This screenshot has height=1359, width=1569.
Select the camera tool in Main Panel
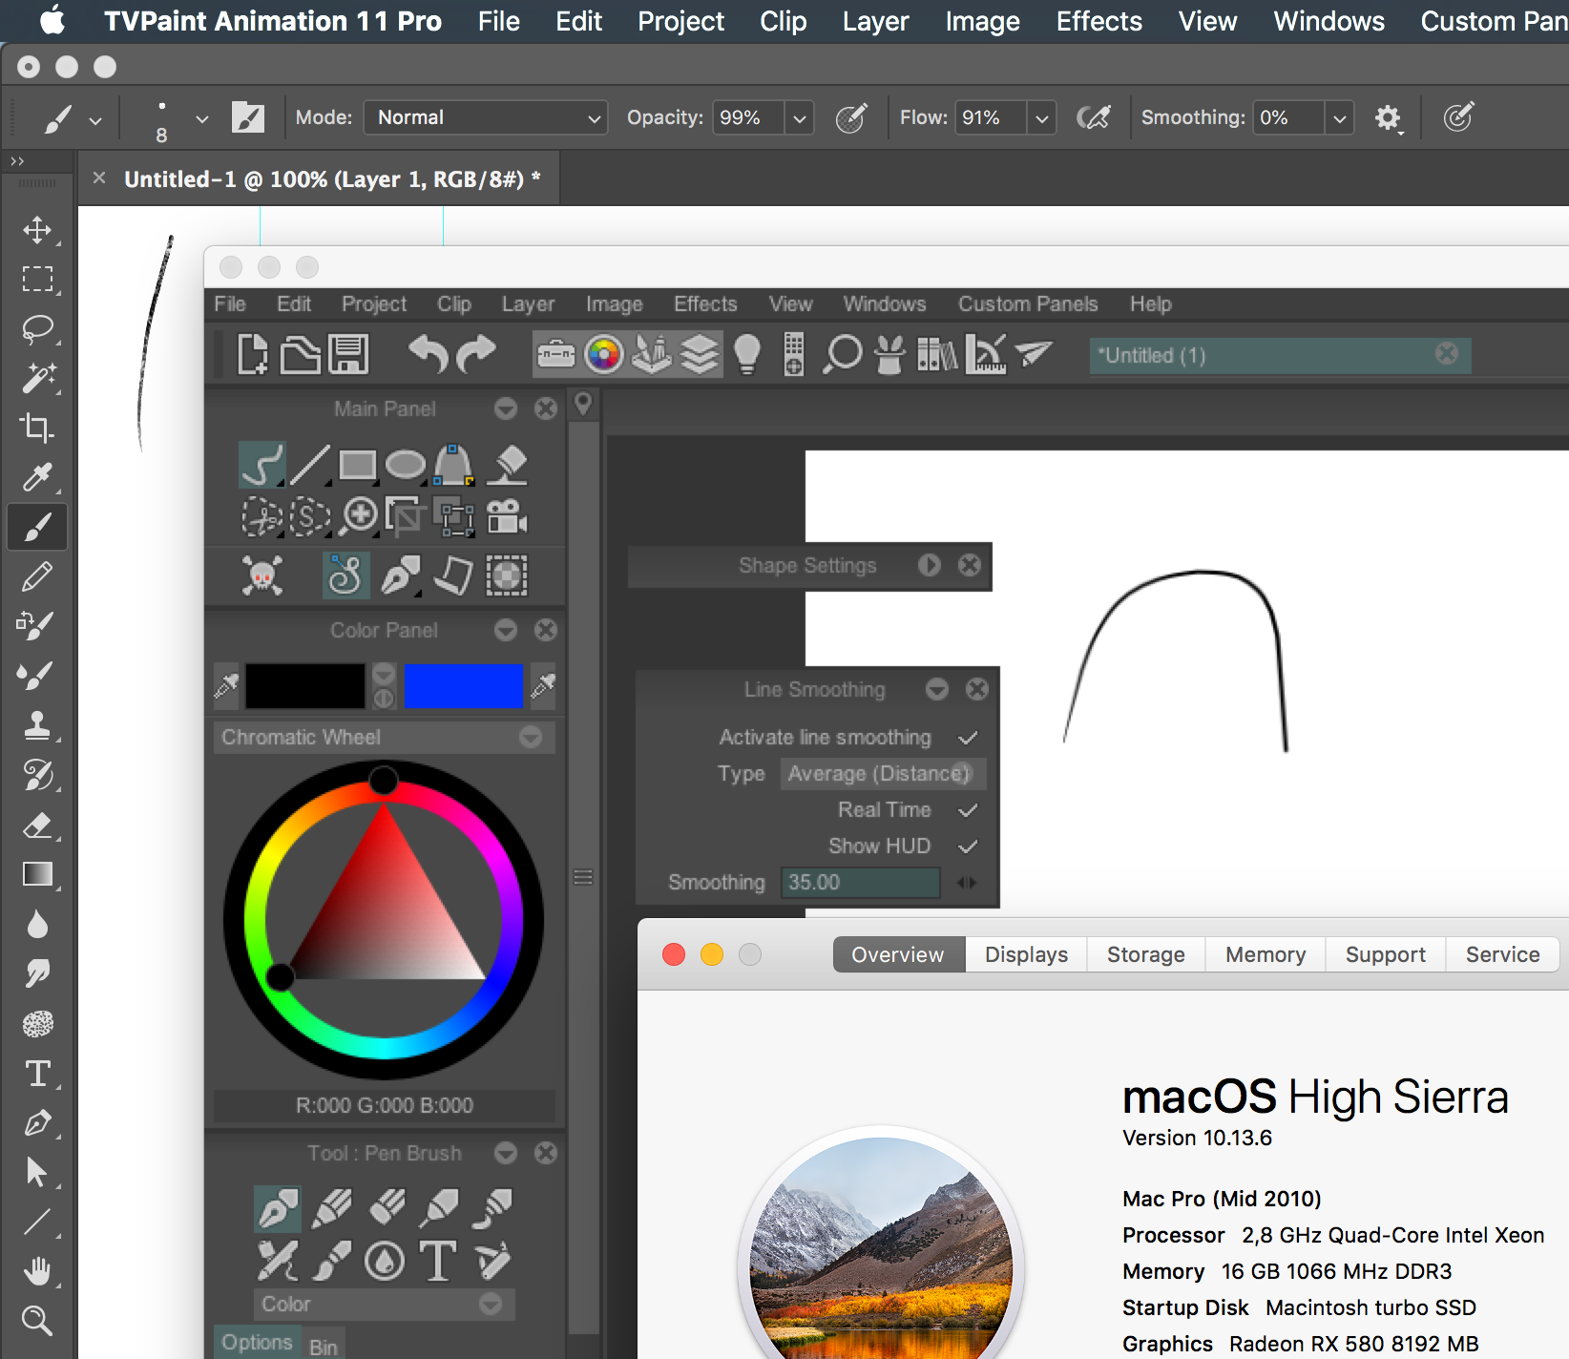point(507,517)
